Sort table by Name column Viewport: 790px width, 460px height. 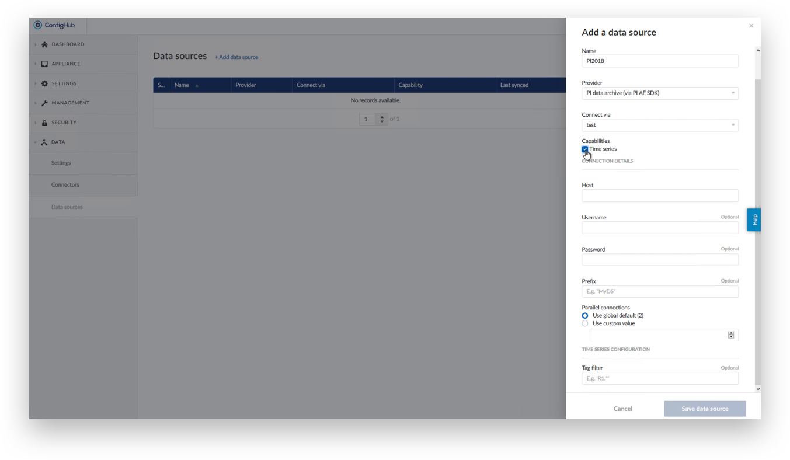(x=200, y=85)
